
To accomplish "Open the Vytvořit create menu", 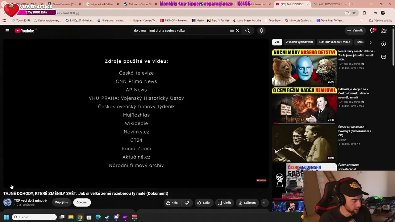I will click(355, 31).
